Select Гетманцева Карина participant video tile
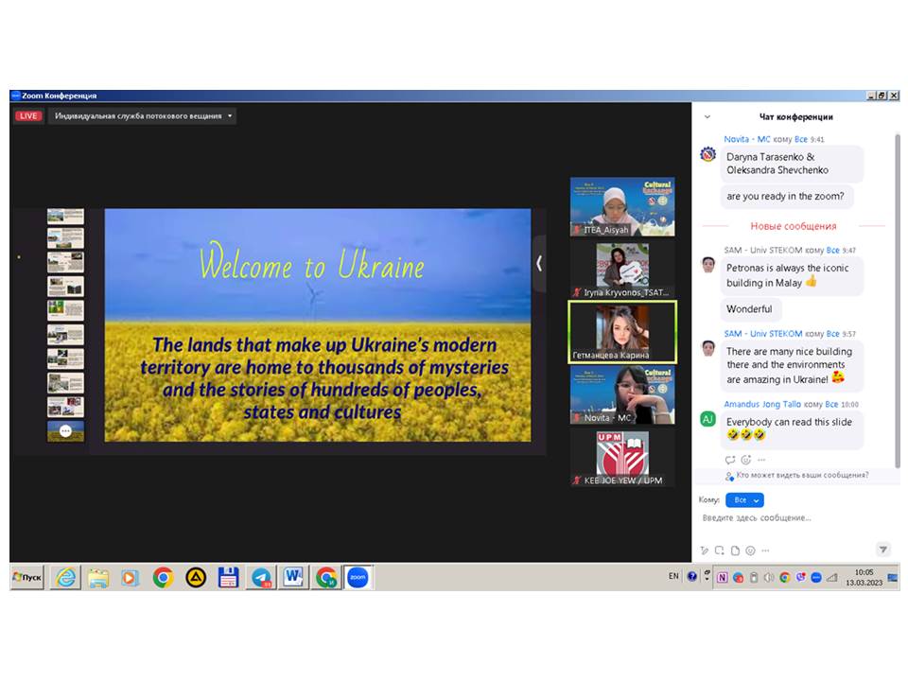The width and height of the screenshot is (908, 681). pyautogui.click(x=622, y=332)
